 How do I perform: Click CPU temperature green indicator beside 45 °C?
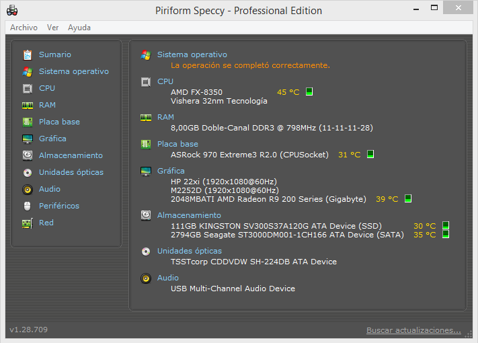click(x=309, y=91)
